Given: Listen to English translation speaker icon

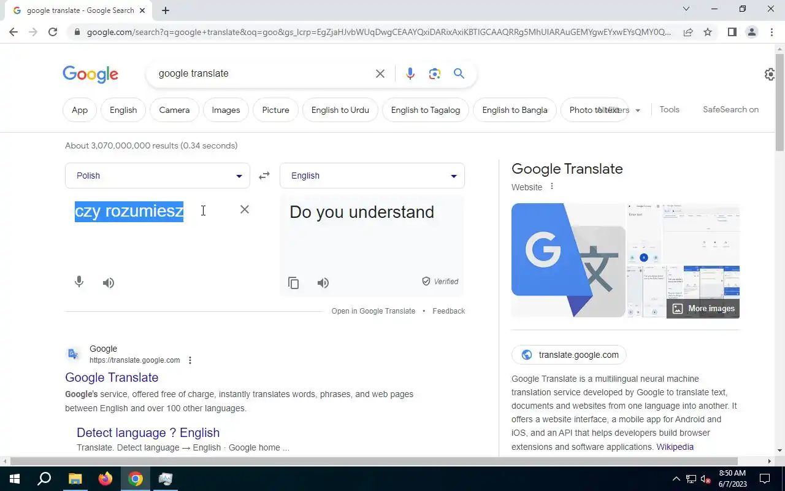Looking at the screenshot, I should click(323, 283).
